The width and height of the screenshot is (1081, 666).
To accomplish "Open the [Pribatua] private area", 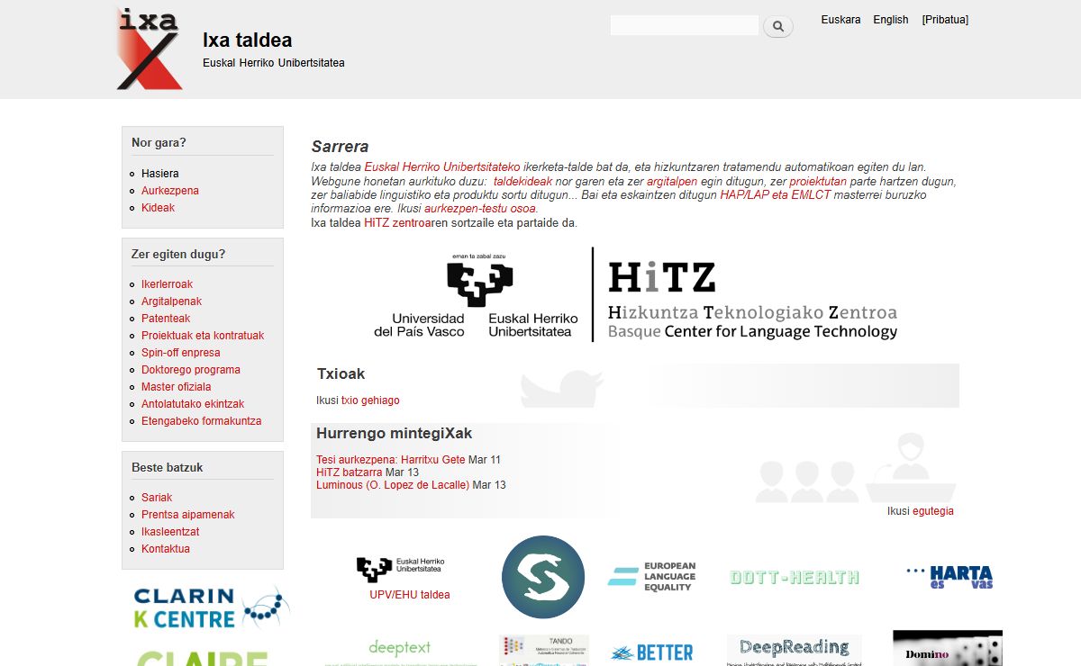I will coord(945,20).
